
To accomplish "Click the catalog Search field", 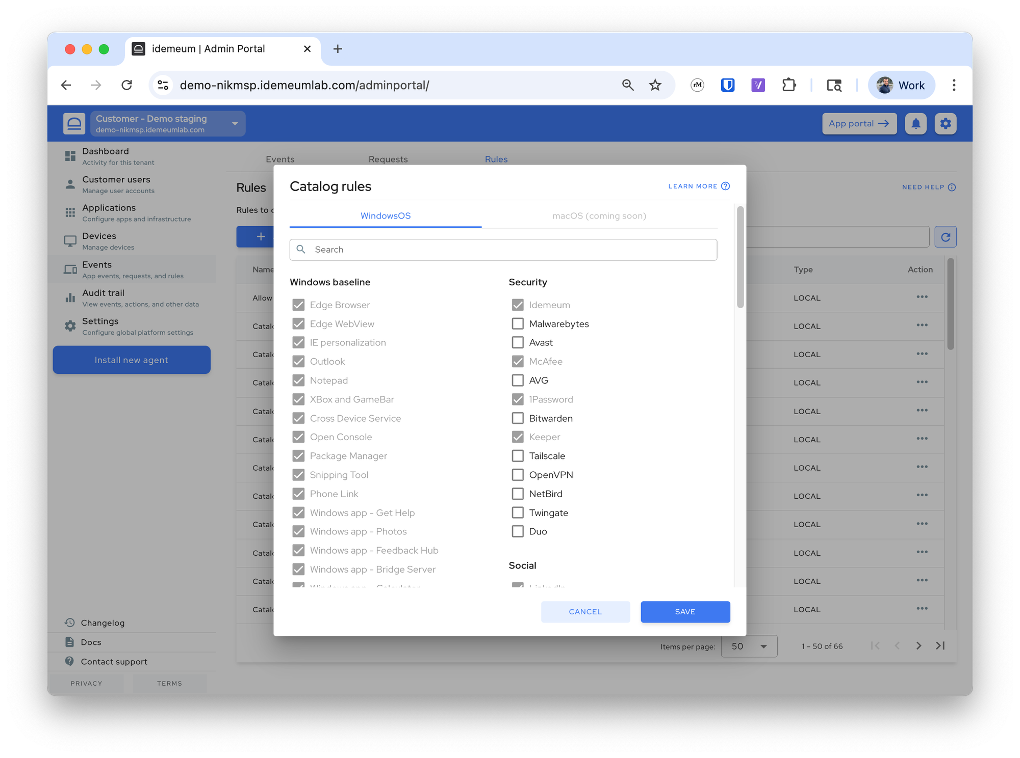I will (503, 250).
